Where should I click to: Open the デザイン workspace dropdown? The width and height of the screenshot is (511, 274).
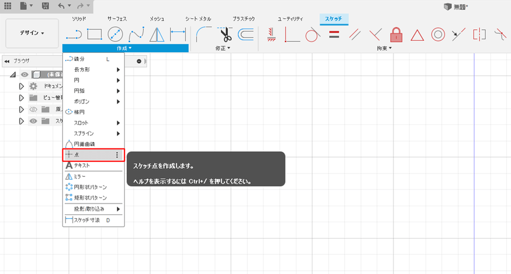tap(32, 33)
